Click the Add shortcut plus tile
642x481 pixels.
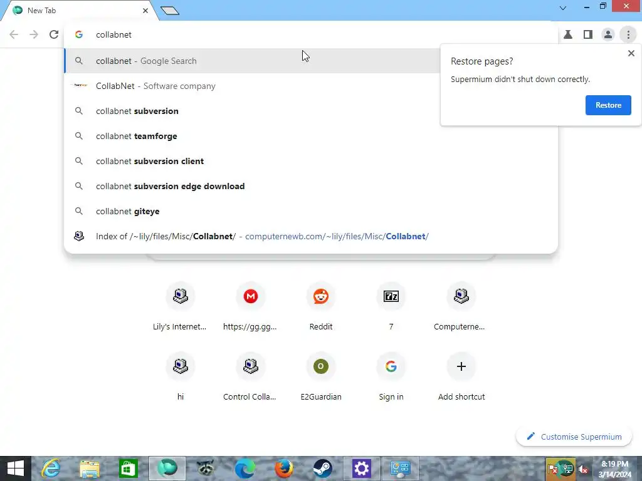click(461, 376)
